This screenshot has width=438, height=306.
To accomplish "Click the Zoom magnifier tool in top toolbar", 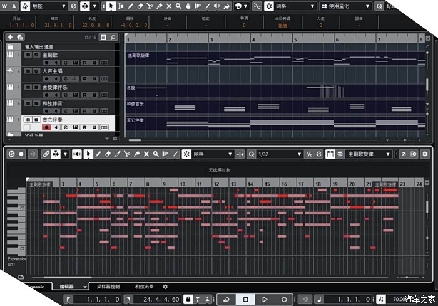I will pyautogui.click(x=178, y=6).
